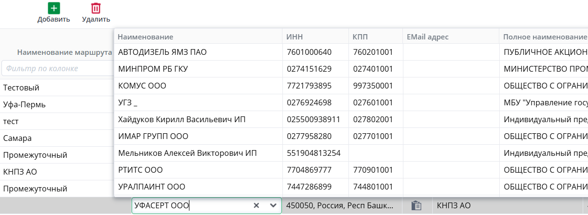
Task: Select the Тестовый route row
Action: [57, 88]
